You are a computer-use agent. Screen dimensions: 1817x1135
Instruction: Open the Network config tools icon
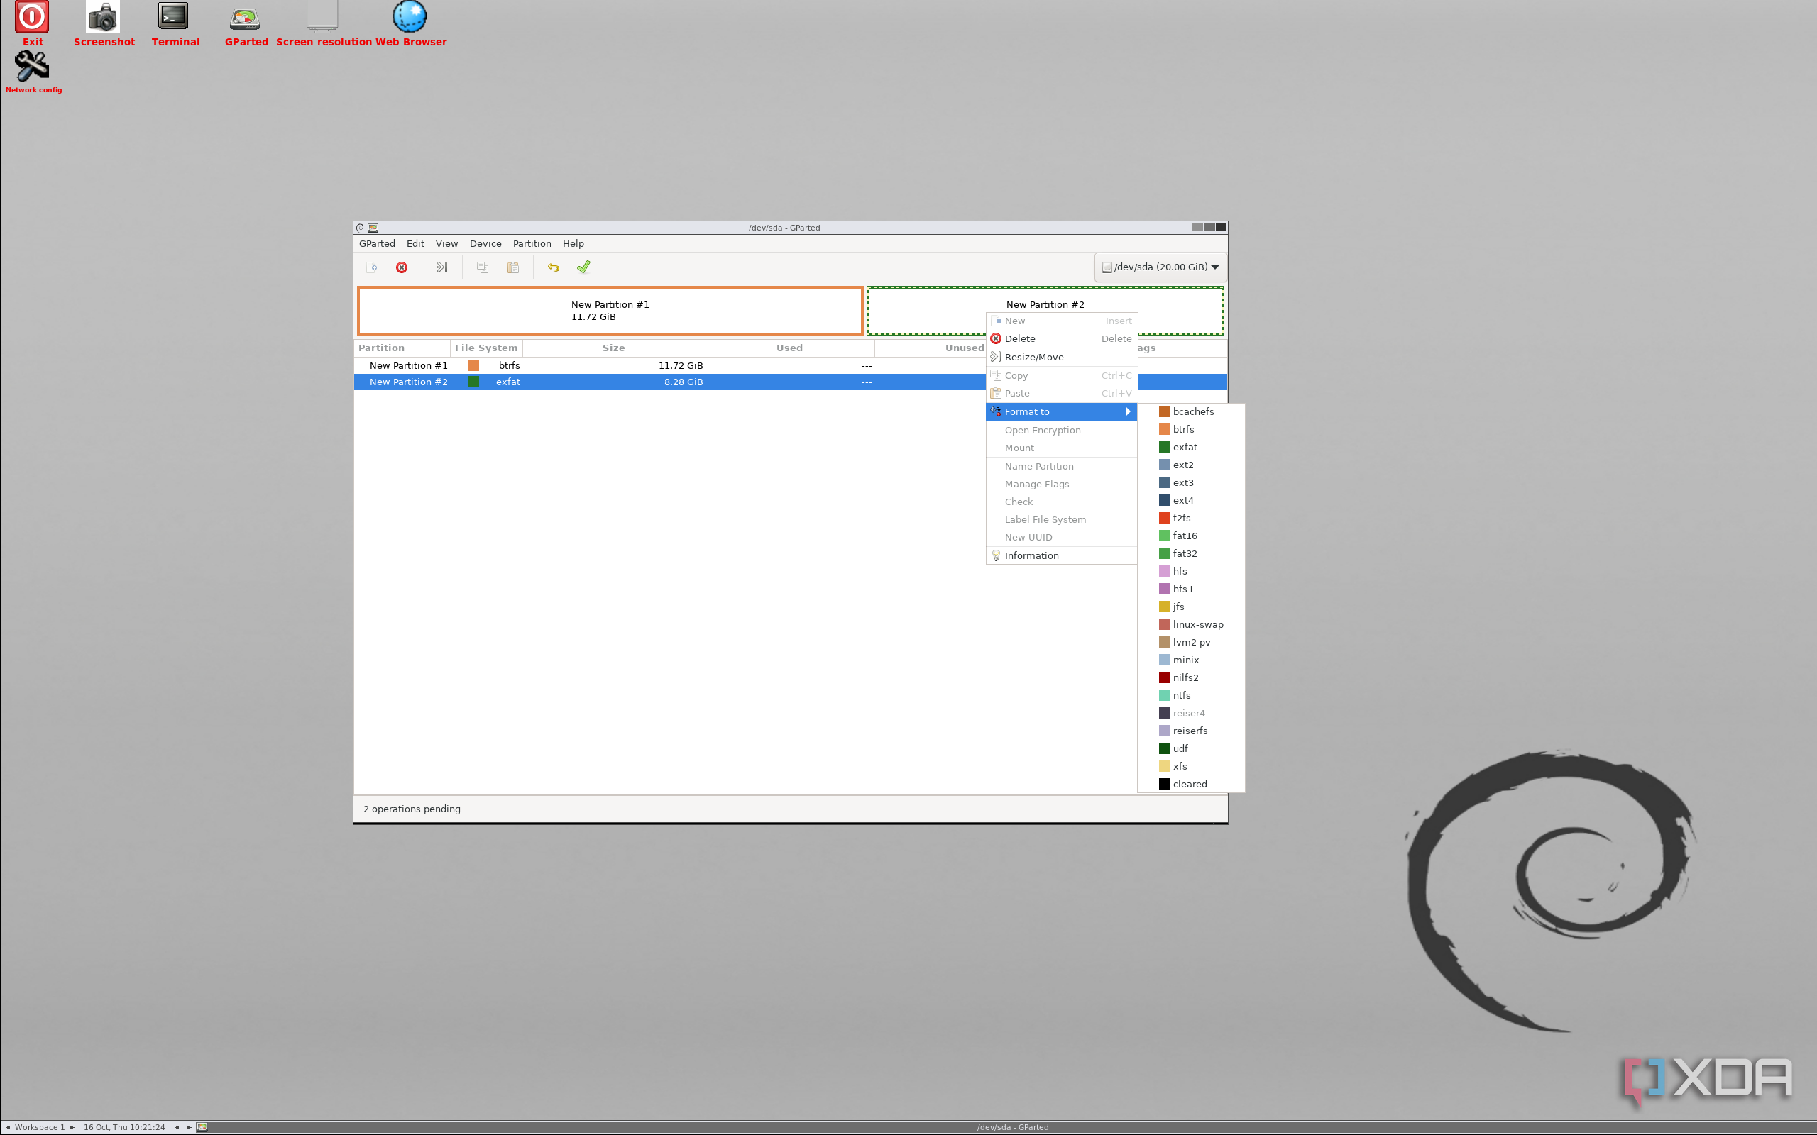coord(33,73)
